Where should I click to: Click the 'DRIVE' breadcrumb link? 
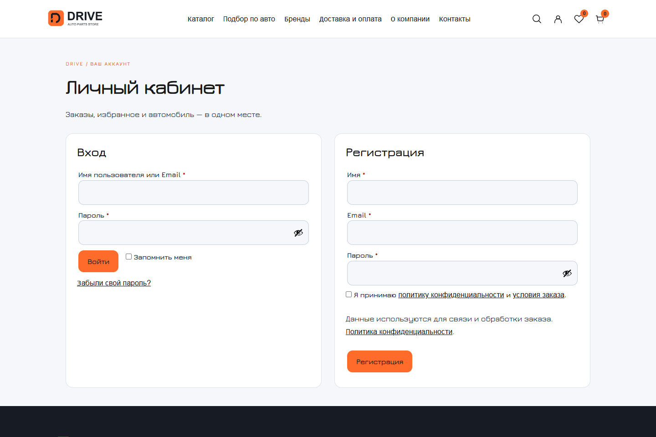click(x=74, y=64)
